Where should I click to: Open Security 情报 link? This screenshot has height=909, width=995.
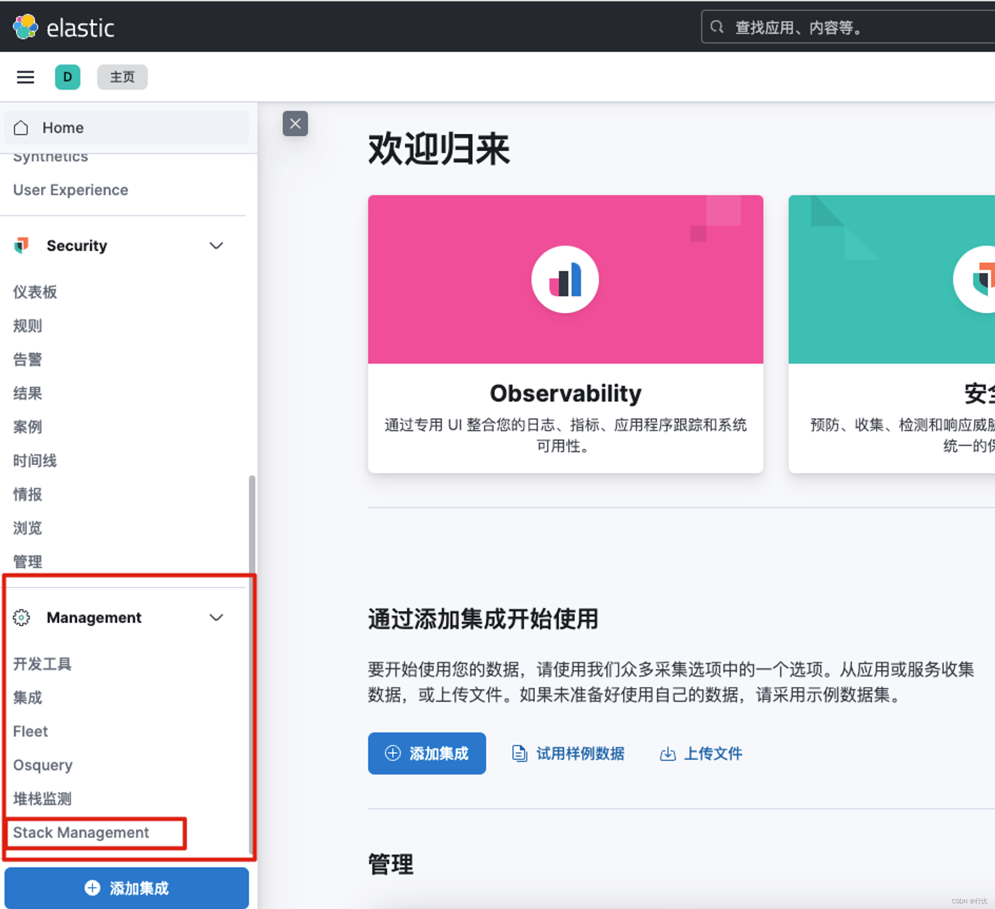[27, 494]
